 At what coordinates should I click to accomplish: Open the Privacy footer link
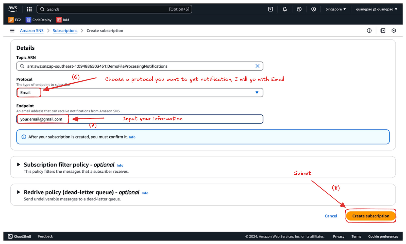click(339, 236)
